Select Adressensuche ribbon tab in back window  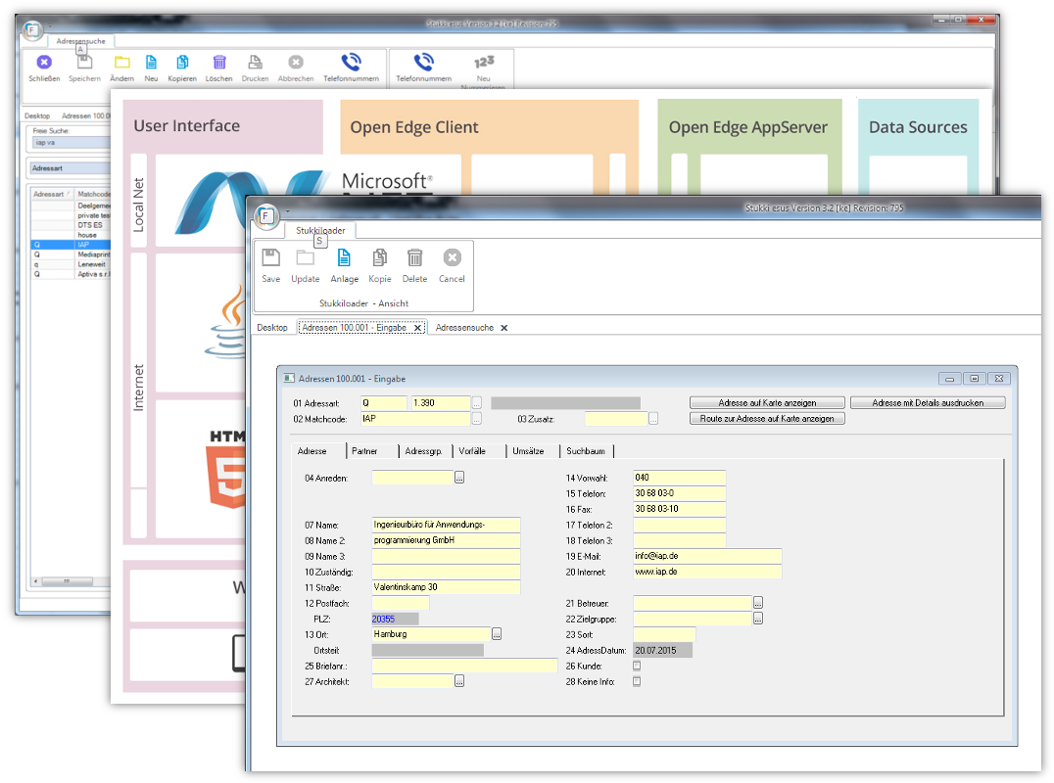point(80,41)
